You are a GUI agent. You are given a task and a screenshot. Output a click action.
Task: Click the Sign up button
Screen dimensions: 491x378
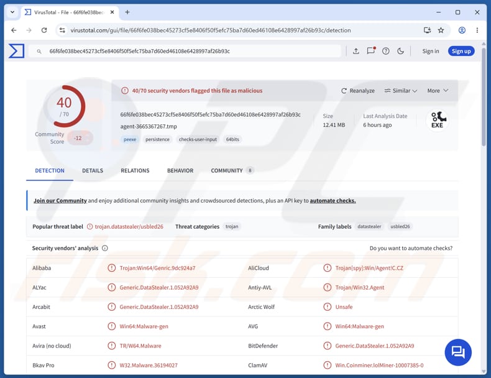click(x=461, y=51)
